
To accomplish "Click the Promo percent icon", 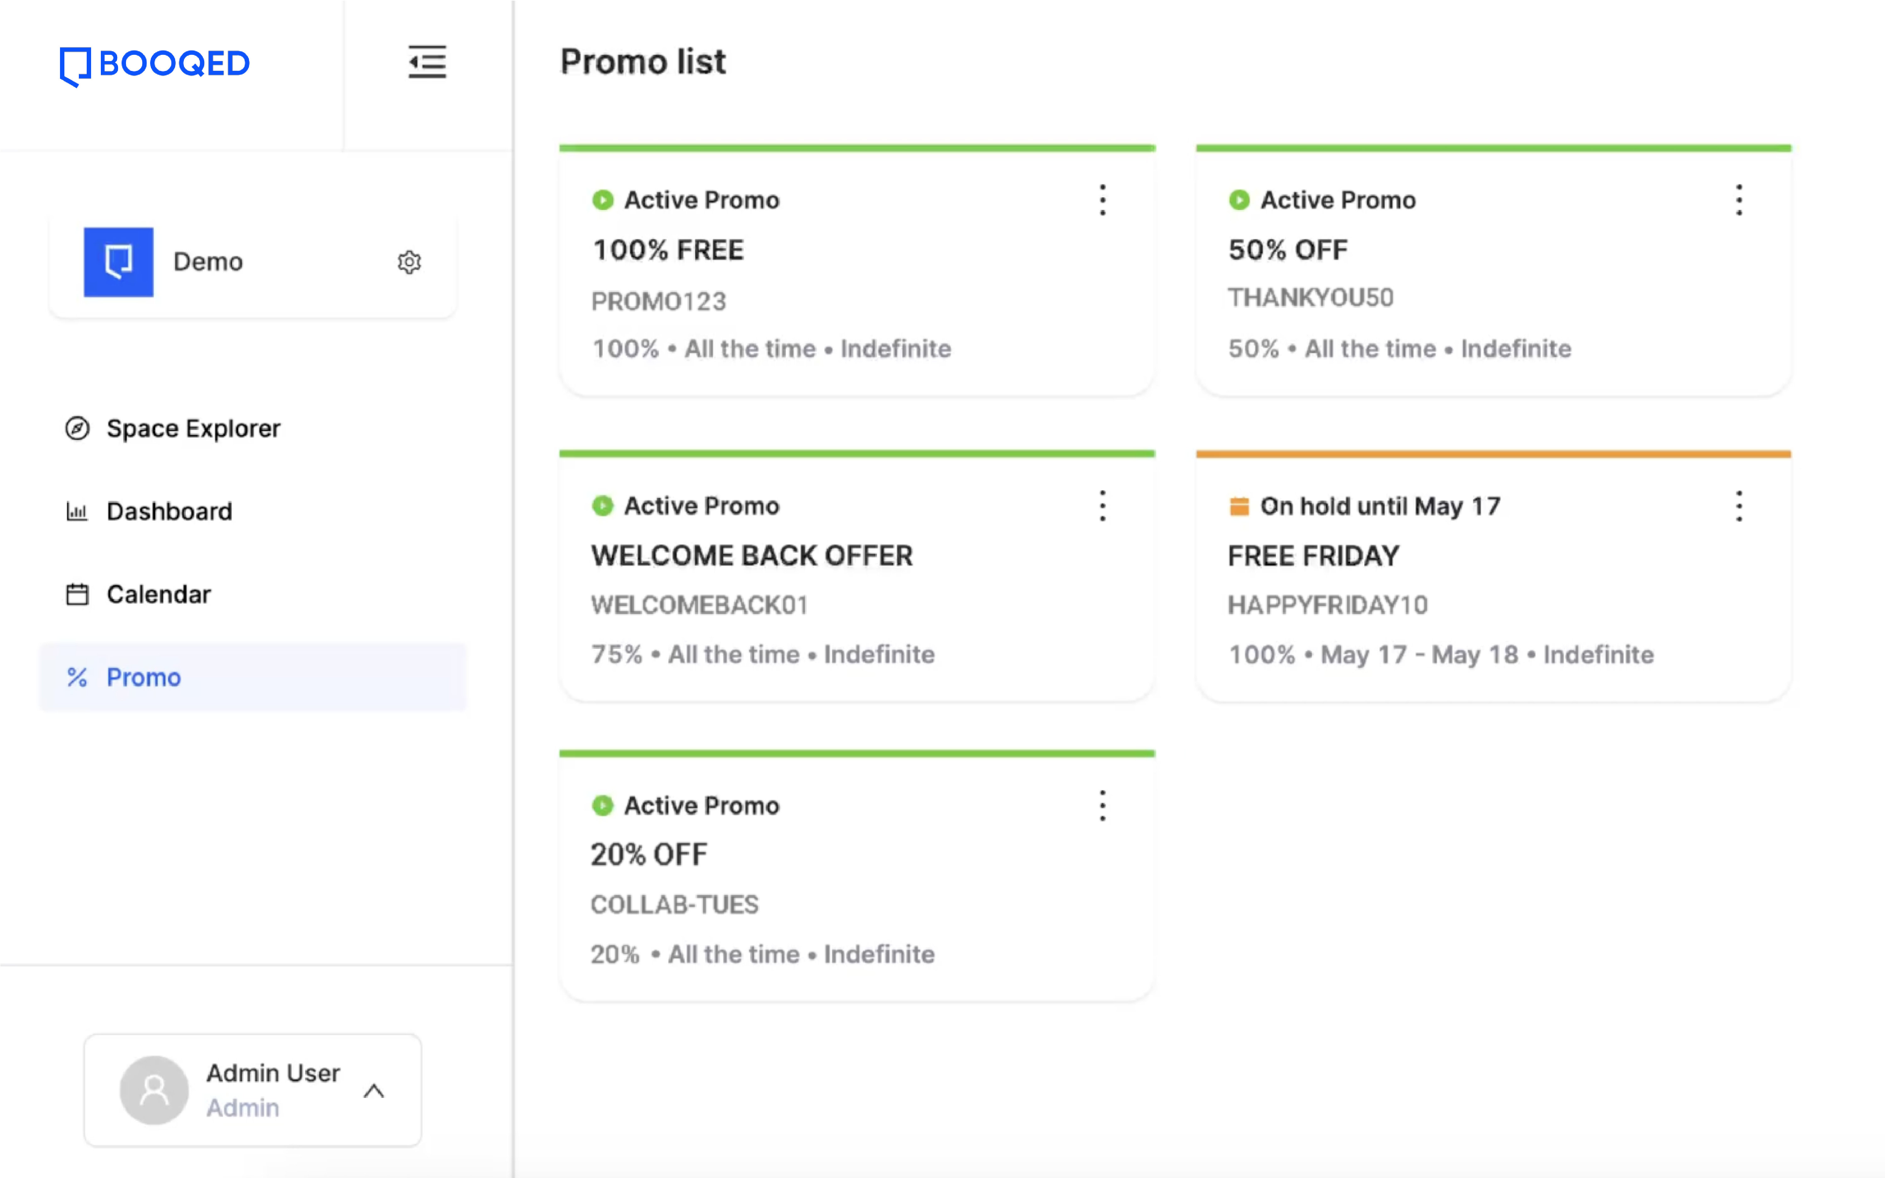I will 77,677.
